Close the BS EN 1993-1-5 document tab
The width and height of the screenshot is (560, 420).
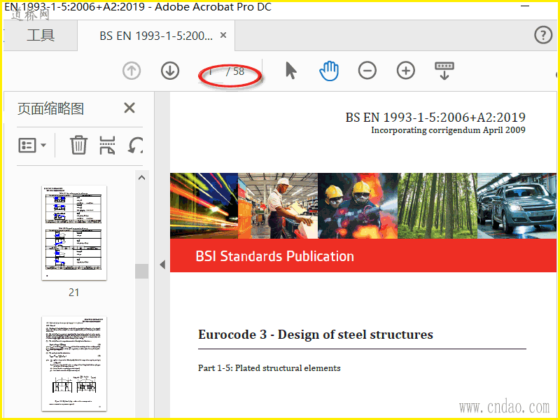point(223,36)
